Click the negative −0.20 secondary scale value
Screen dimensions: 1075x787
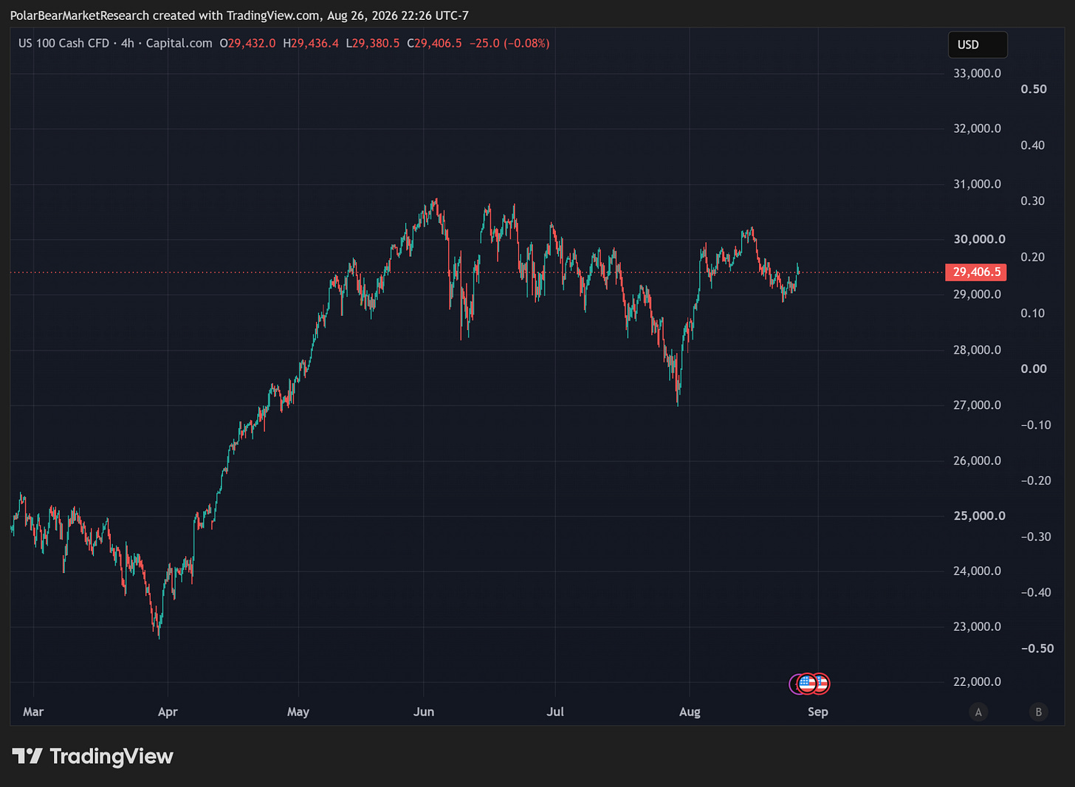pos(1036,481)
